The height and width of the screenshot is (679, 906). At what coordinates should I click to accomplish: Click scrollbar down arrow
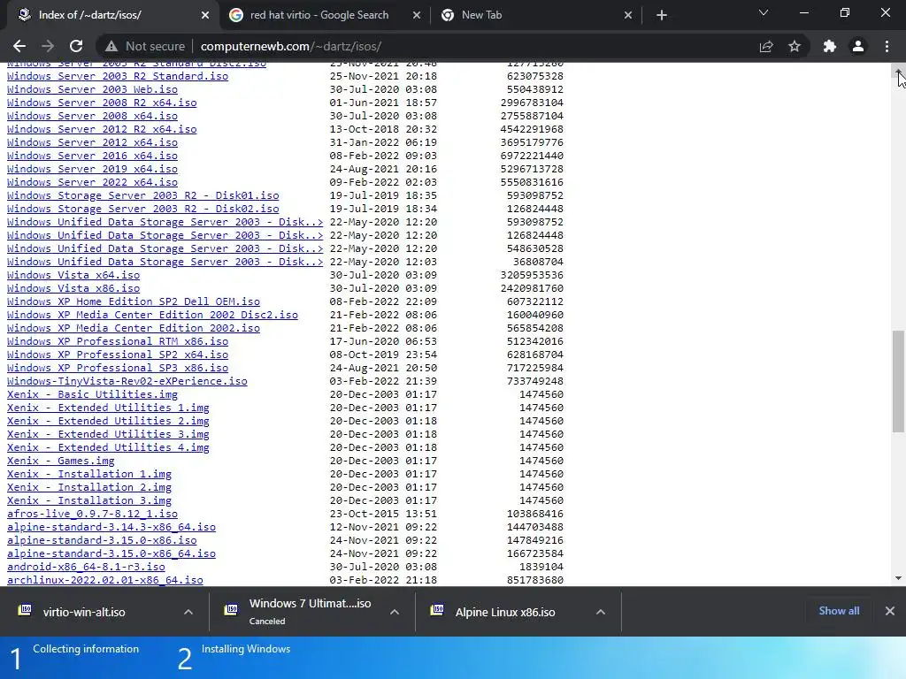point(899,578)
